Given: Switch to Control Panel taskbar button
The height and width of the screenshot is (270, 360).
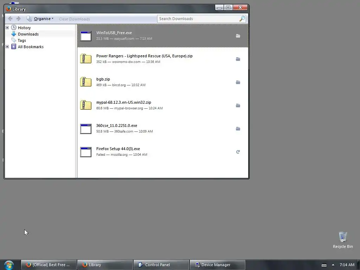Looking at the screenshot, I should point(161,265).
